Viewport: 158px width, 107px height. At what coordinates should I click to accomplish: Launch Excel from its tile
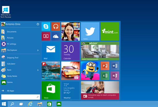(x=105, y=76)
